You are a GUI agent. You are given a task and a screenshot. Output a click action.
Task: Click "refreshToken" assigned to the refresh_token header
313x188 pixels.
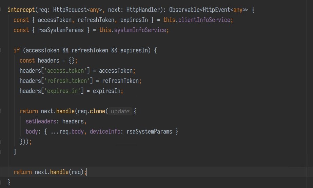coord(120,81)
